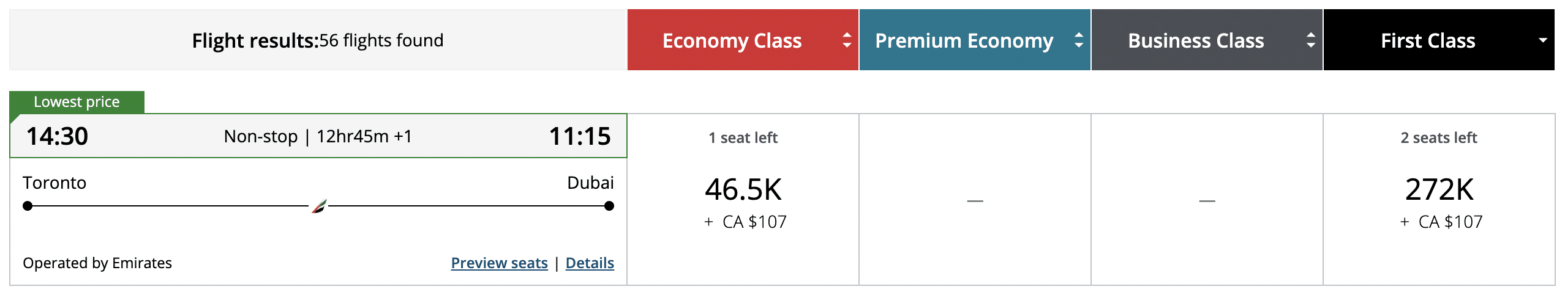Sort by First Class header
Screen dimensions: 1565x292
click(1427, 40)
